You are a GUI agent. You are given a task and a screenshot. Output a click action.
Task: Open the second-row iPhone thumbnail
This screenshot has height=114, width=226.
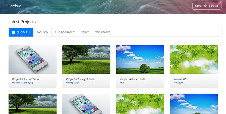(86, 104)
